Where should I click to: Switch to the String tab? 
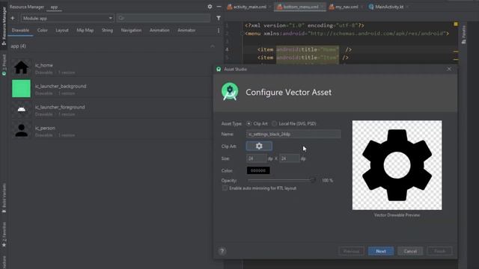107,30
